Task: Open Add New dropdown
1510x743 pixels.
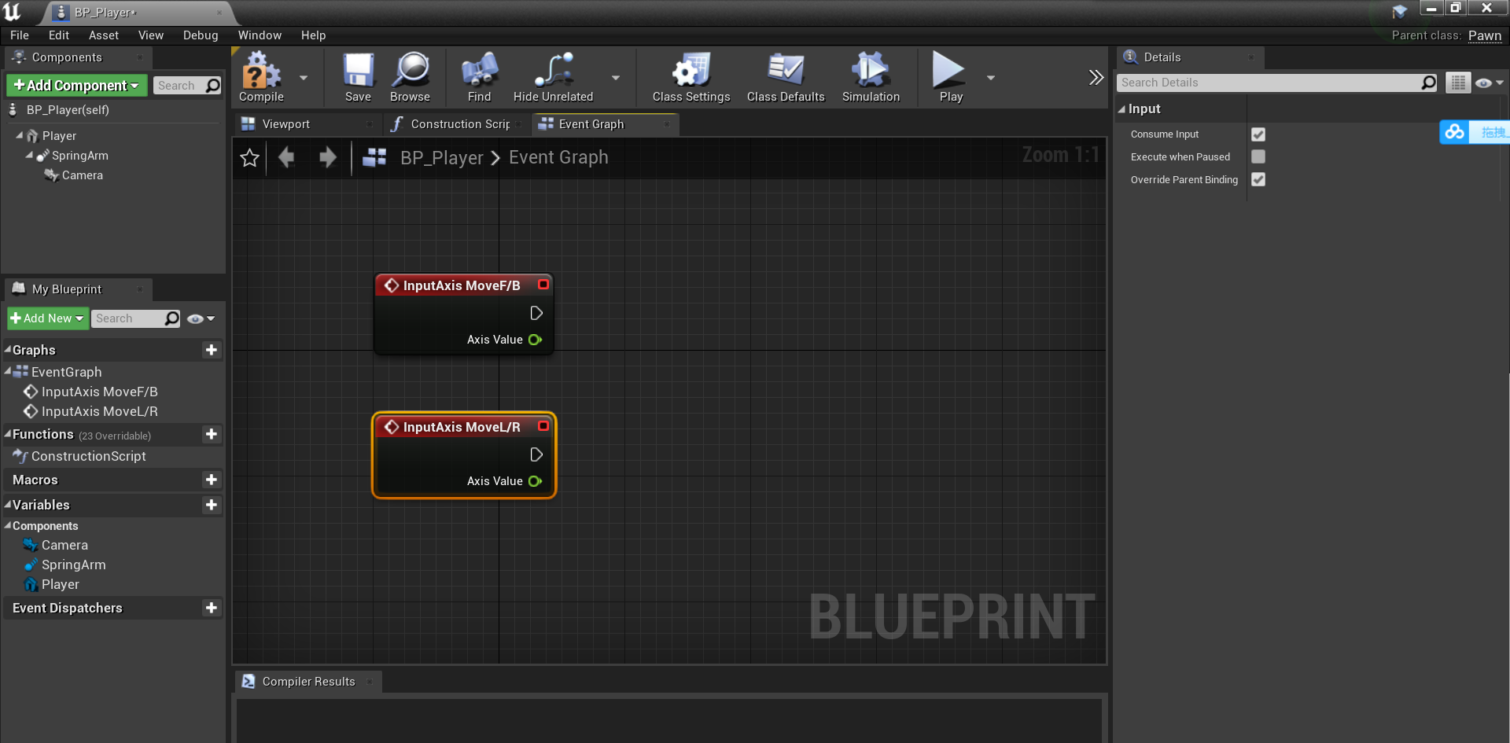Action: 47,318
